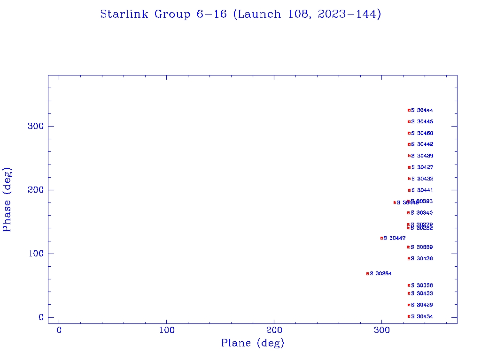Viewport: 481px width, 360px height.
Task: Click the chart title 'Starlink Group 6-16'
Action: 163,14
